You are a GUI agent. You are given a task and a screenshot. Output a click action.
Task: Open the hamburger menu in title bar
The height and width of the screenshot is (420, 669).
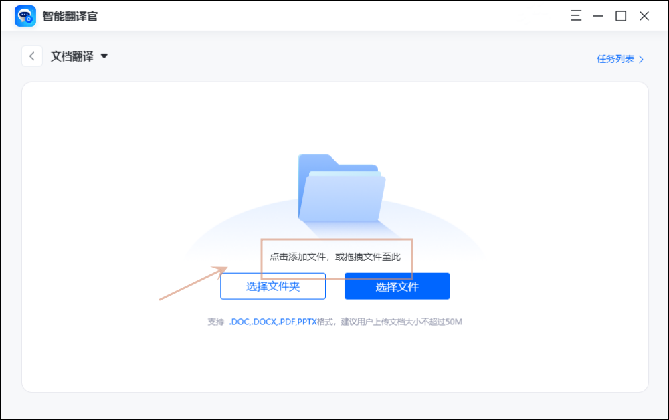(576, 16)
